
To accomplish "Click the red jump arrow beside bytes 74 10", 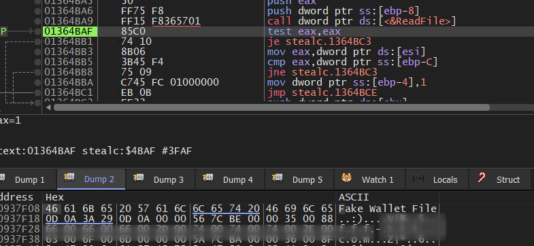I will point(113,42).
